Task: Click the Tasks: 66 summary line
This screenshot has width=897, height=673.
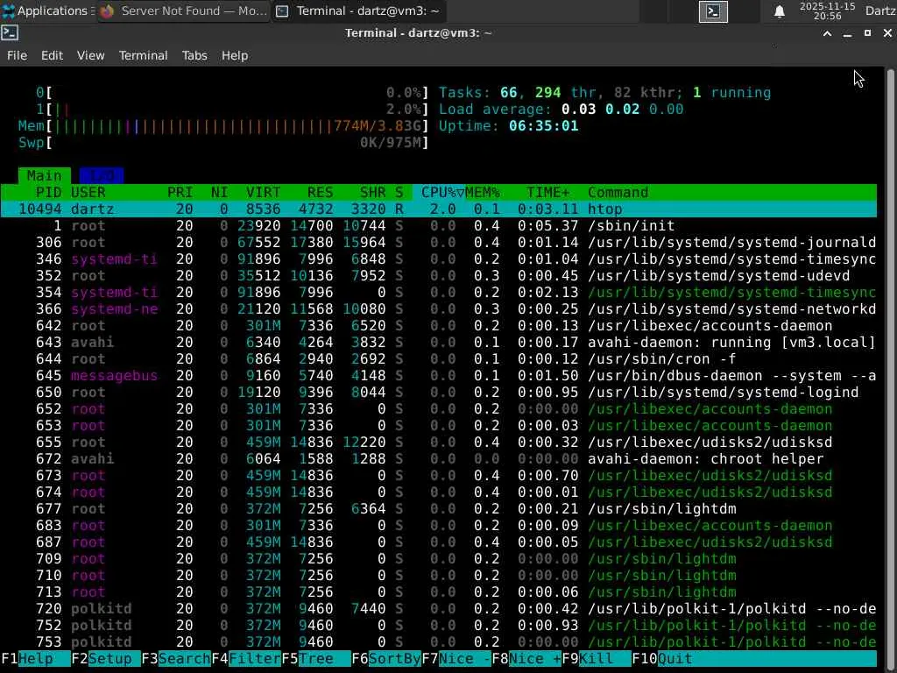Action: pos(604,93)
